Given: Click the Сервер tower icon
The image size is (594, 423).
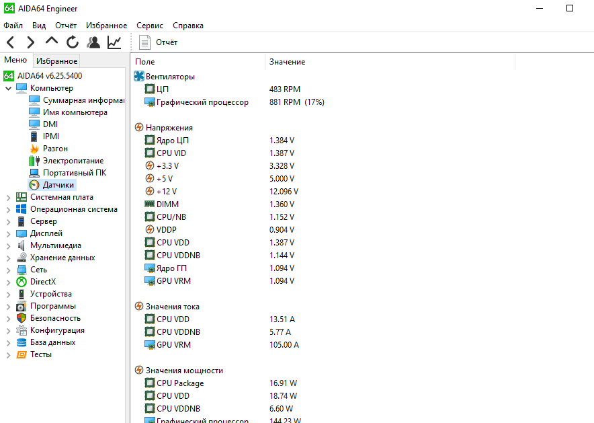Looking at the screenshot, I should 22,221.
